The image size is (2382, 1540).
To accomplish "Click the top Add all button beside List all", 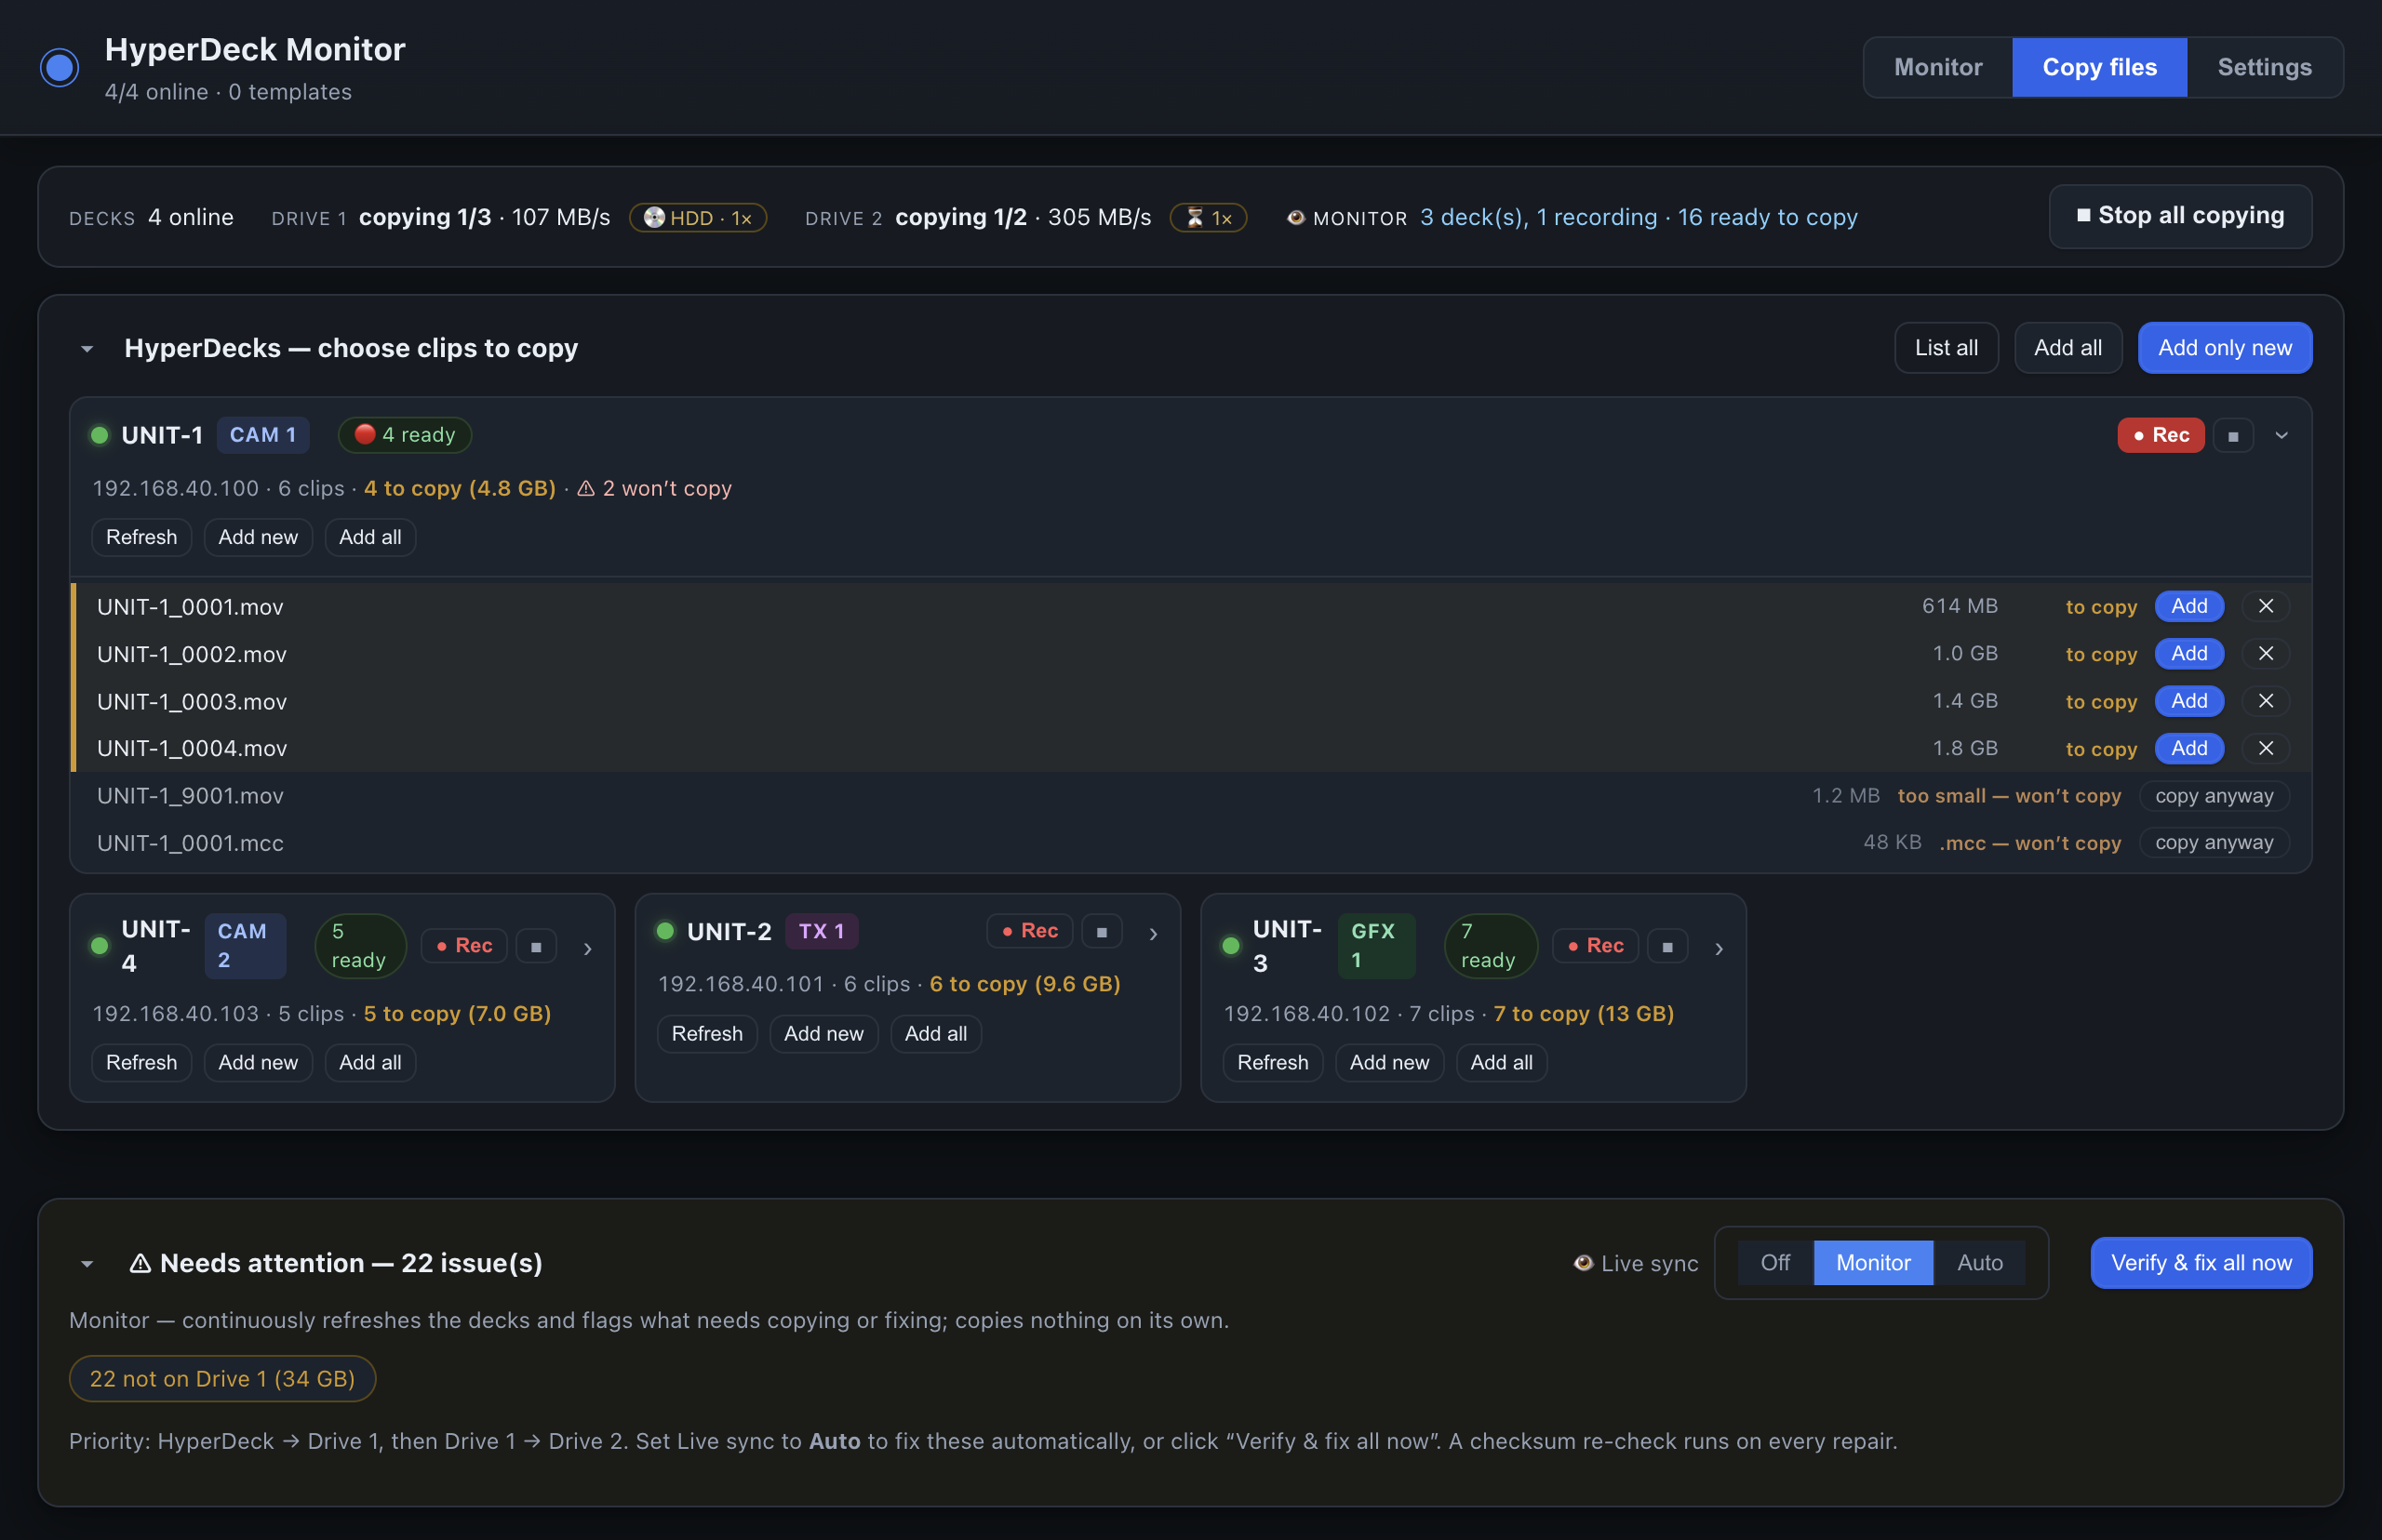I will coord(2068,348).
